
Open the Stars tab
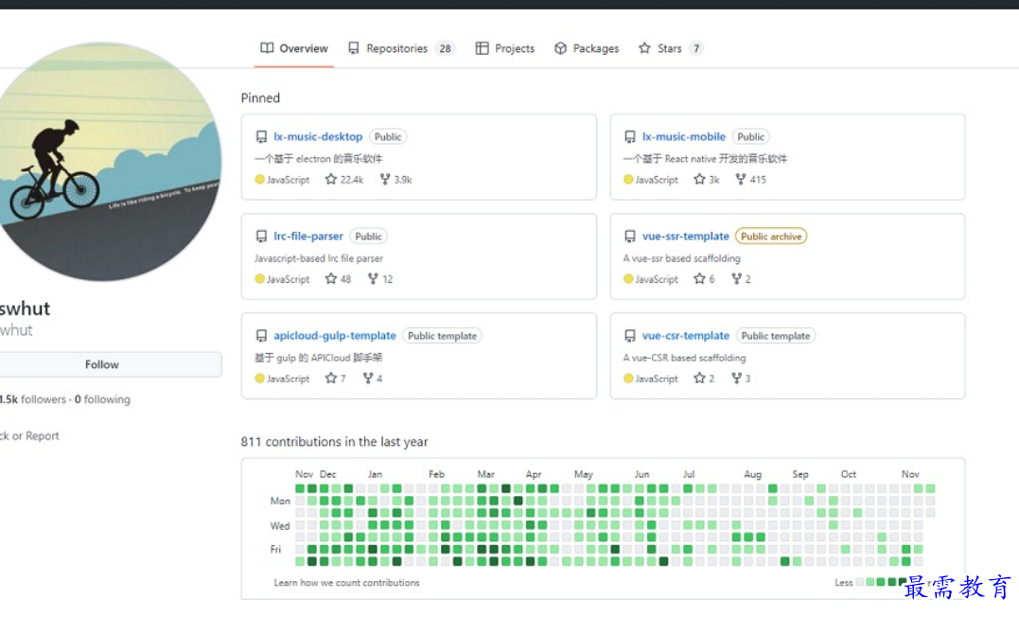tap(670, 48)
